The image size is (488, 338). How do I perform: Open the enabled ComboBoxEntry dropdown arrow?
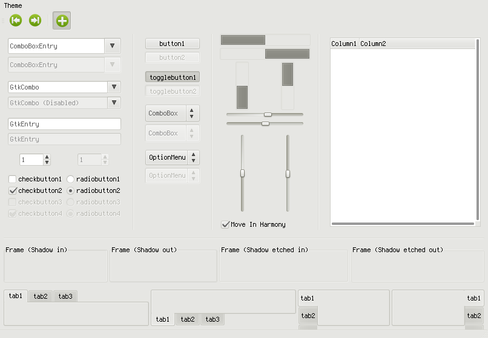[113, 46]
